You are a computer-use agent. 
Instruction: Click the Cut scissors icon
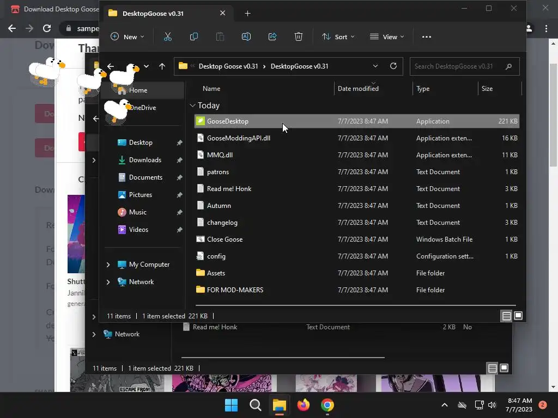click(x=168, y=36)
